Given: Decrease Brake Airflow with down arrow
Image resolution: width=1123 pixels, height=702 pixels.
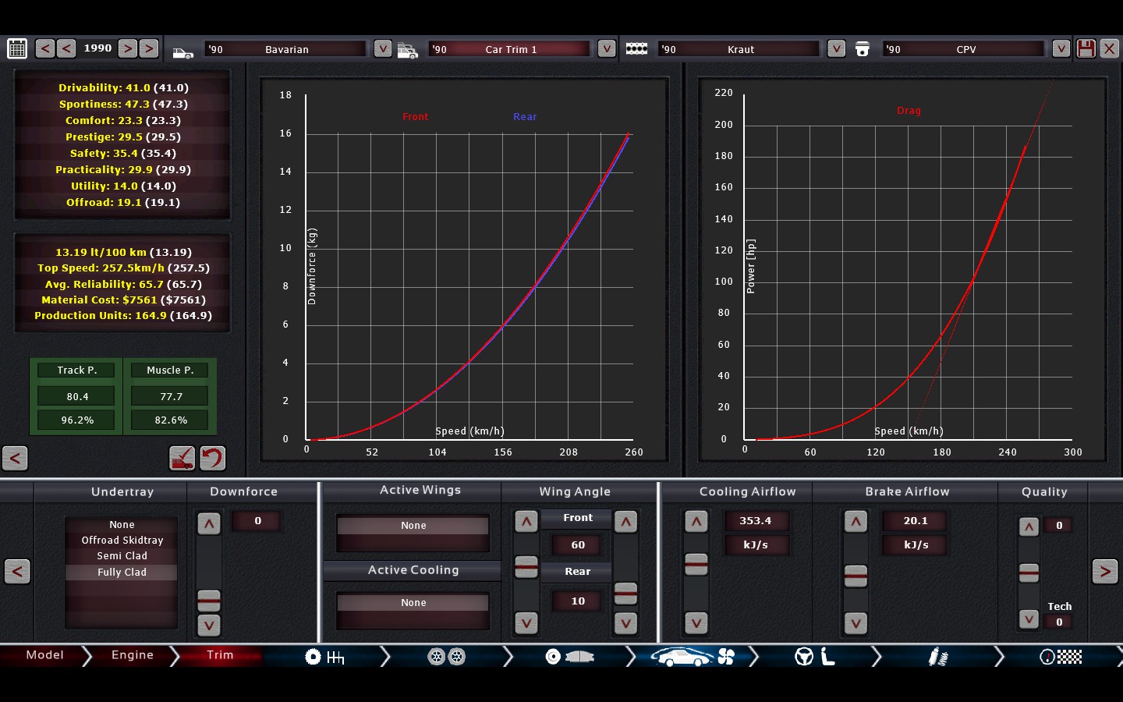Looking at the screenshot, I should tap(856, 622).
